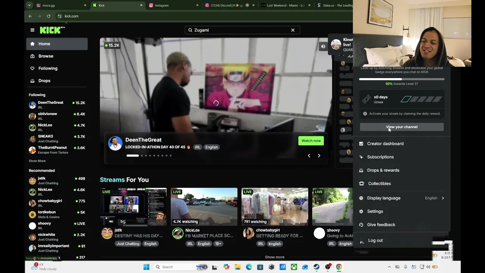Open the browser tab search dropdown
This screenshot has height=273, width=485.
click(29, 5)
